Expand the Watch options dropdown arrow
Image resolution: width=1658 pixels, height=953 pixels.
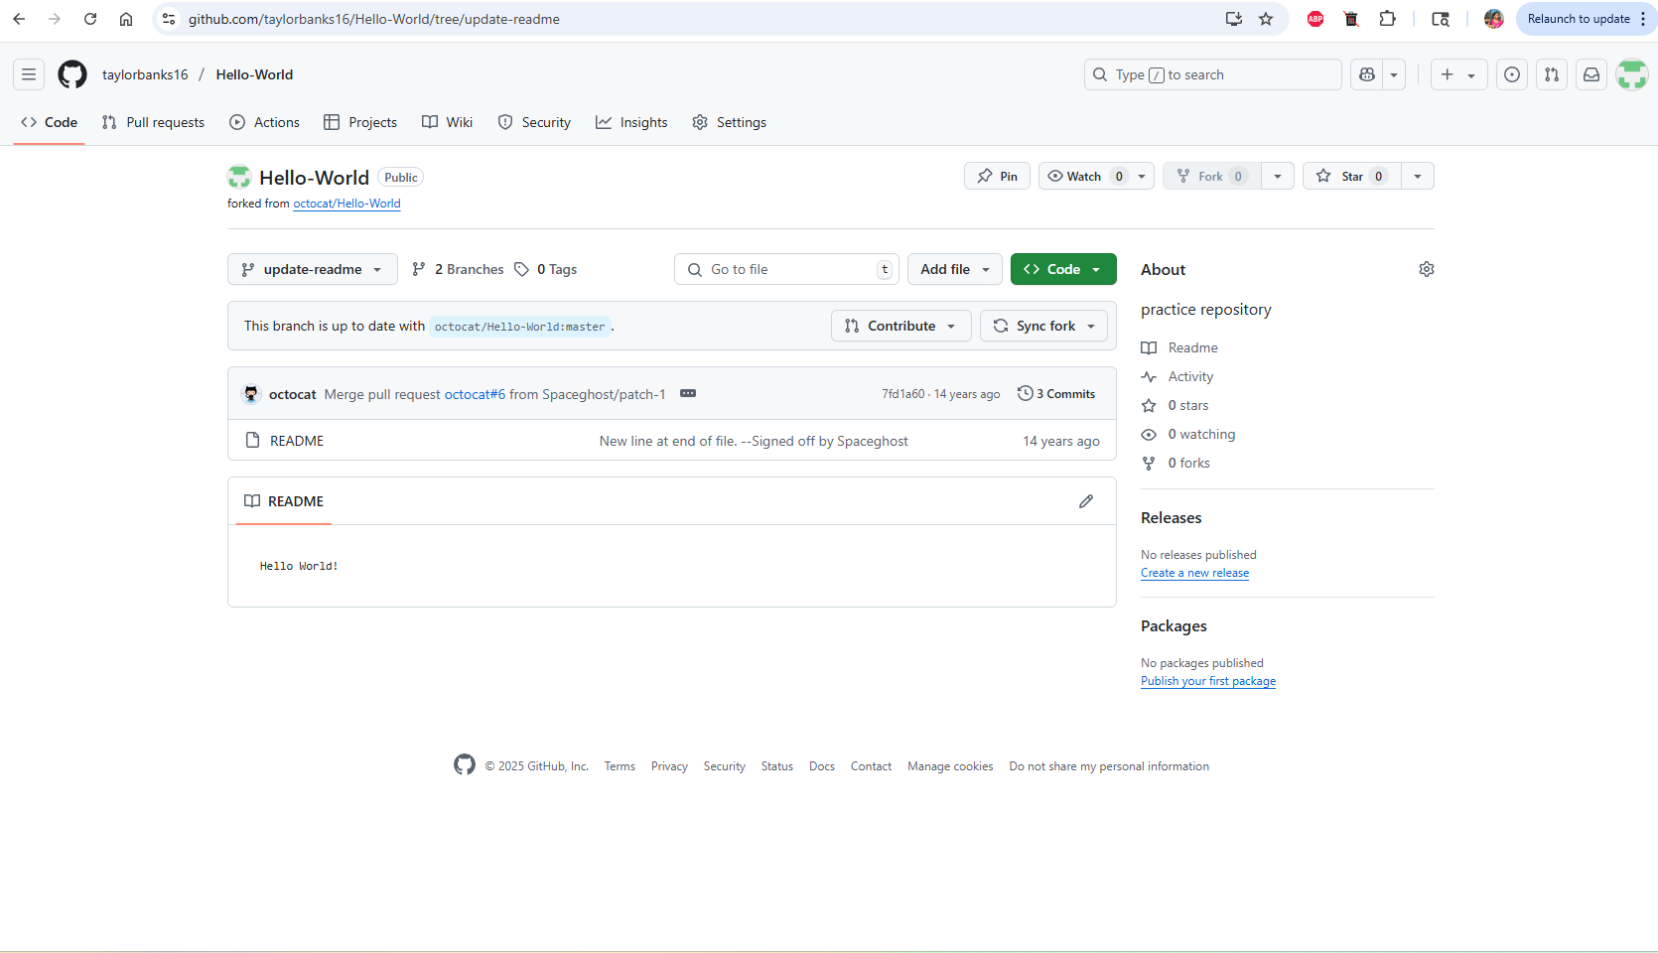[x=1142, y=176]
